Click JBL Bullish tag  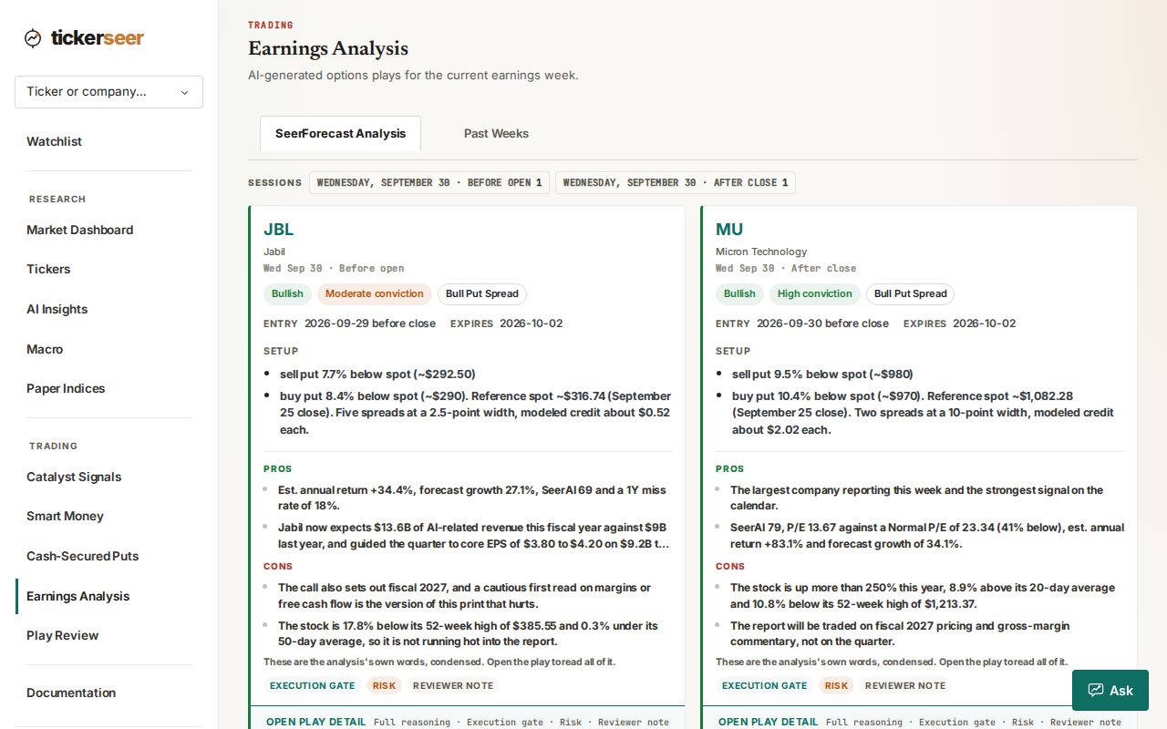point(287,293)
